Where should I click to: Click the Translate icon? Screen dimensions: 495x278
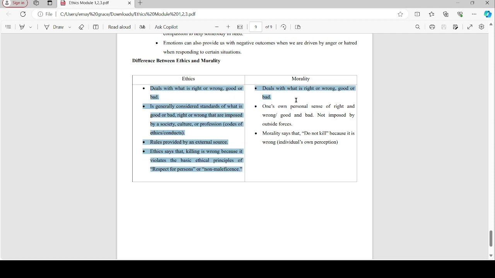tap(142, 27)
